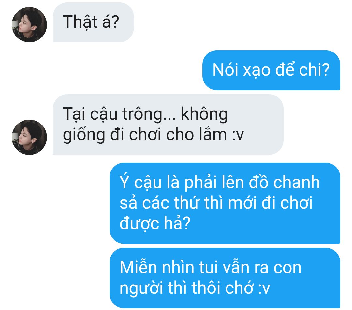Tap the last blue message starting with "Miễn nhìn tui"
Image resolution: width=352 pixels, height=310 pixels.
[x=225, y=278]
